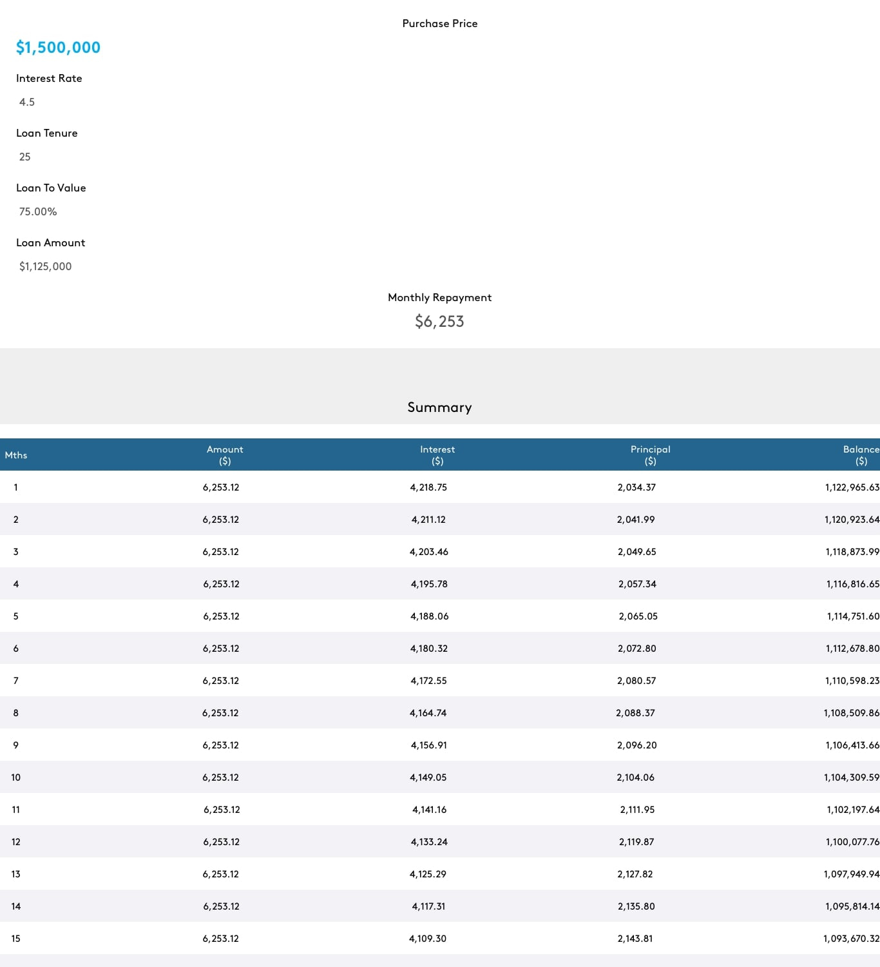Click the Summary heading
Screen dimensions: 880x967
click(440, 407)
